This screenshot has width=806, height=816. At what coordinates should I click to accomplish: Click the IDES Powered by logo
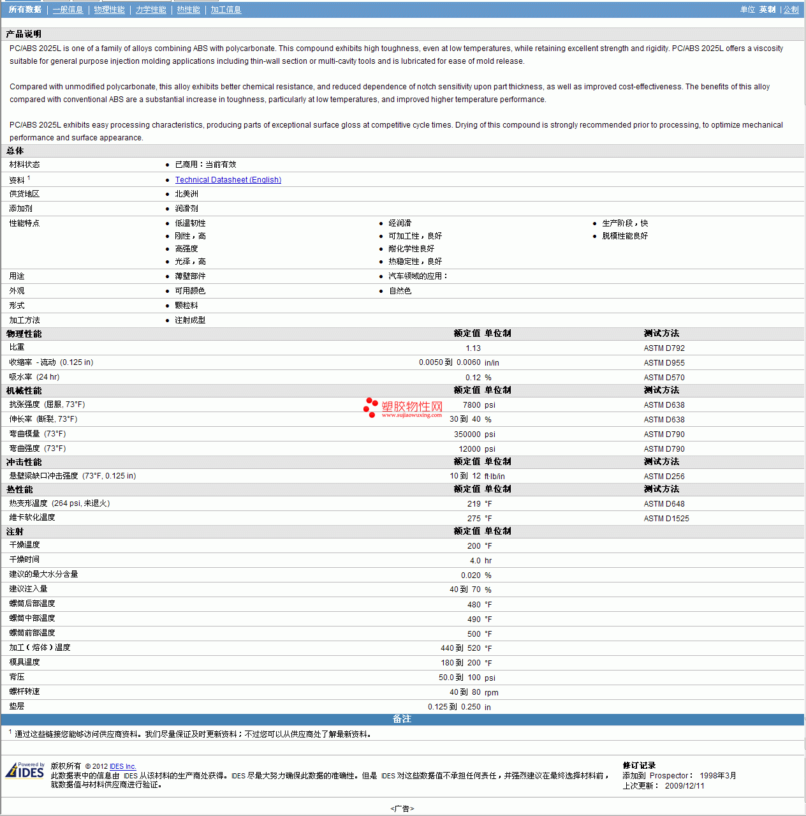pos(25,770)
